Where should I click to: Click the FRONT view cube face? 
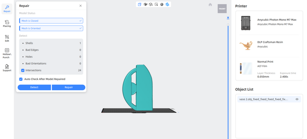[x=222, y=9]
